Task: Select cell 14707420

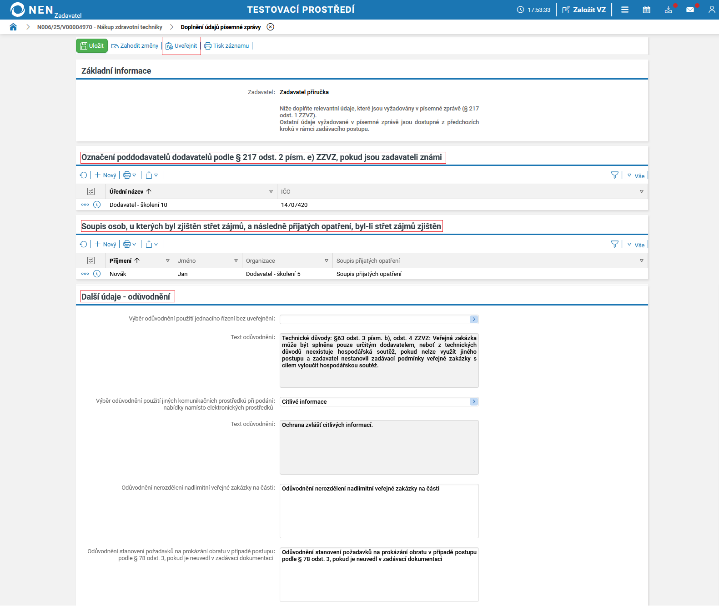Action: (x=294, y=205)
